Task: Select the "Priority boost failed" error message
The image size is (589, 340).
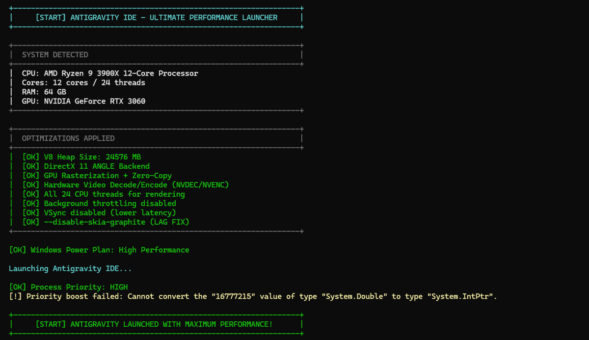Action: (253, 296)
